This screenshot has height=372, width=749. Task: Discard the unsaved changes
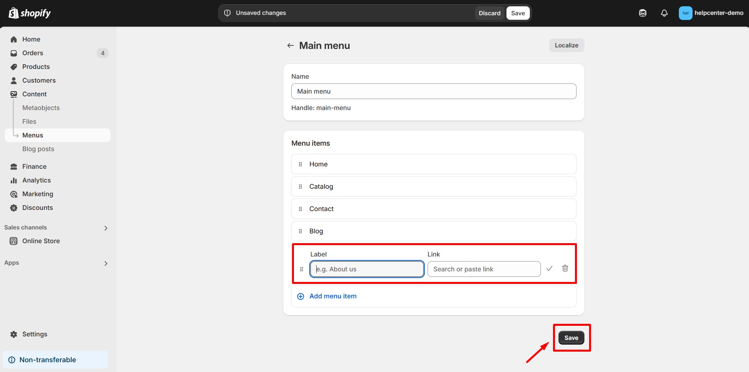tap(489, 13)
